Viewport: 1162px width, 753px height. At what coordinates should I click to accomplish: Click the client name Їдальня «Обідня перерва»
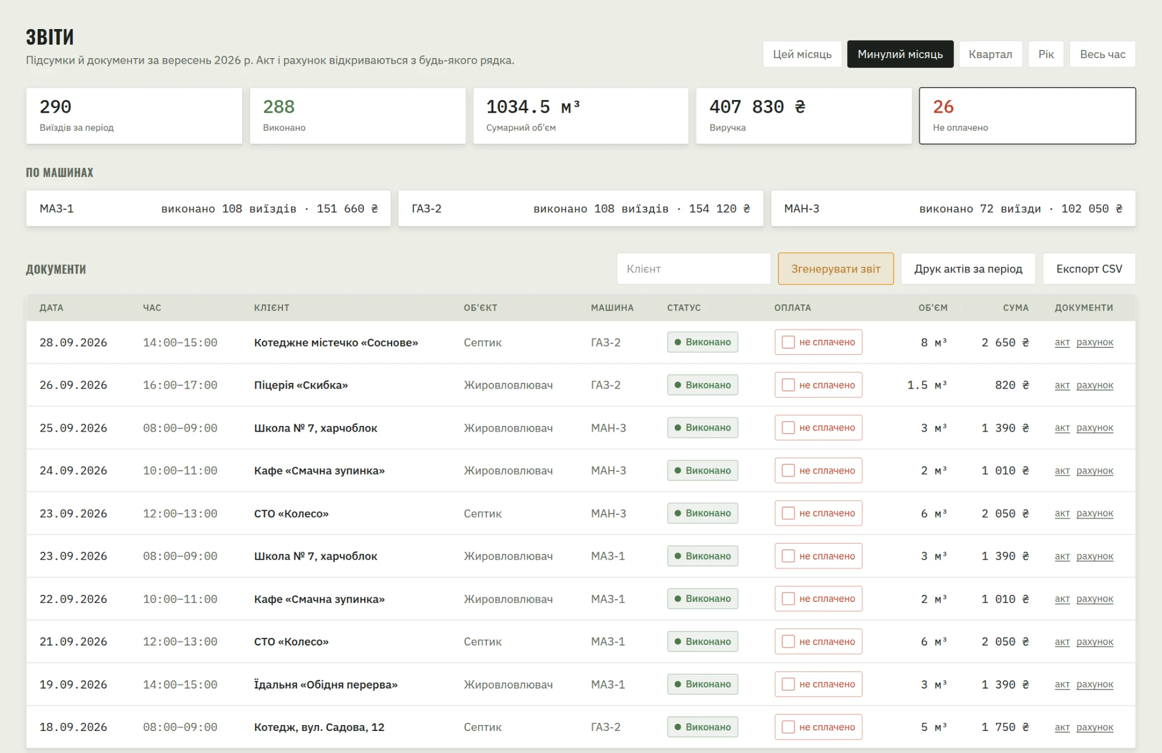pos(325,684)
